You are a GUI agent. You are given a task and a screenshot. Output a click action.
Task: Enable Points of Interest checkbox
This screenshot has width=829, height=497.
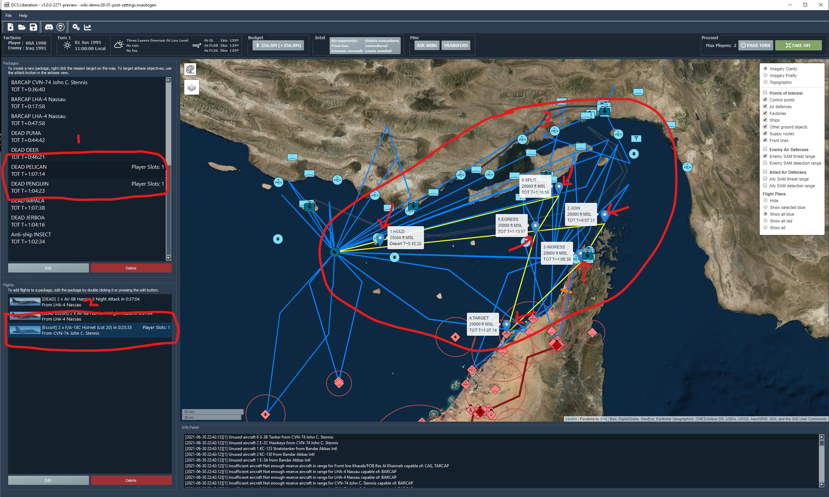[x=765, y=93]
